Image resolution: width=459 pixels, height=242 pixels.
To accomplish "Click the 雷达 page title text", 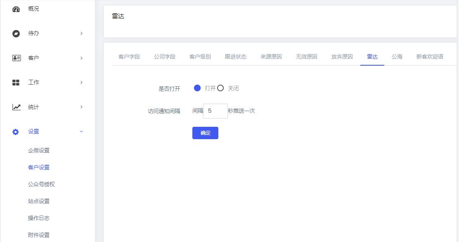I will click(118, 17).
